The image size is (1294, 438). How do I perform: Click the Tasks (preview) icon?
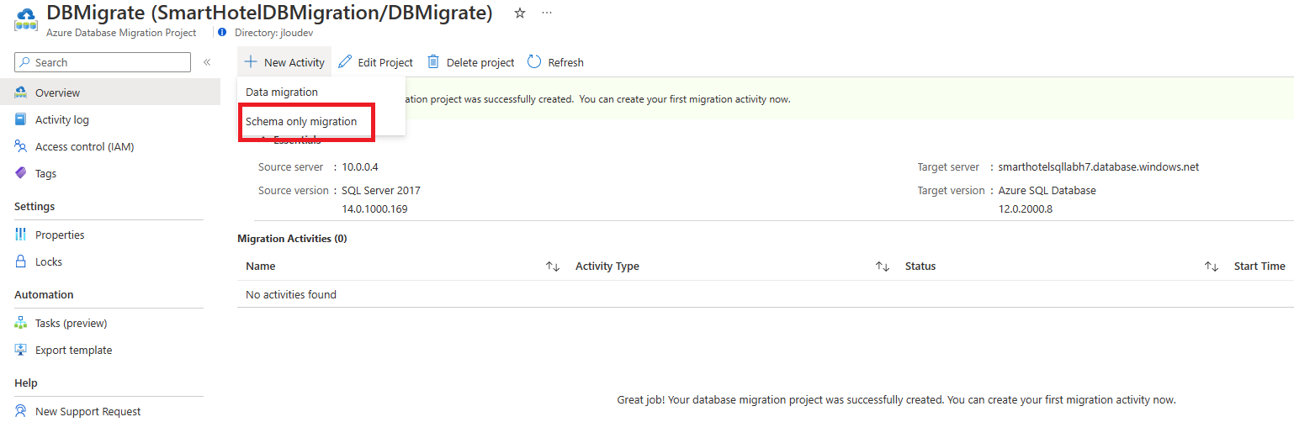(x=21, y=323)
